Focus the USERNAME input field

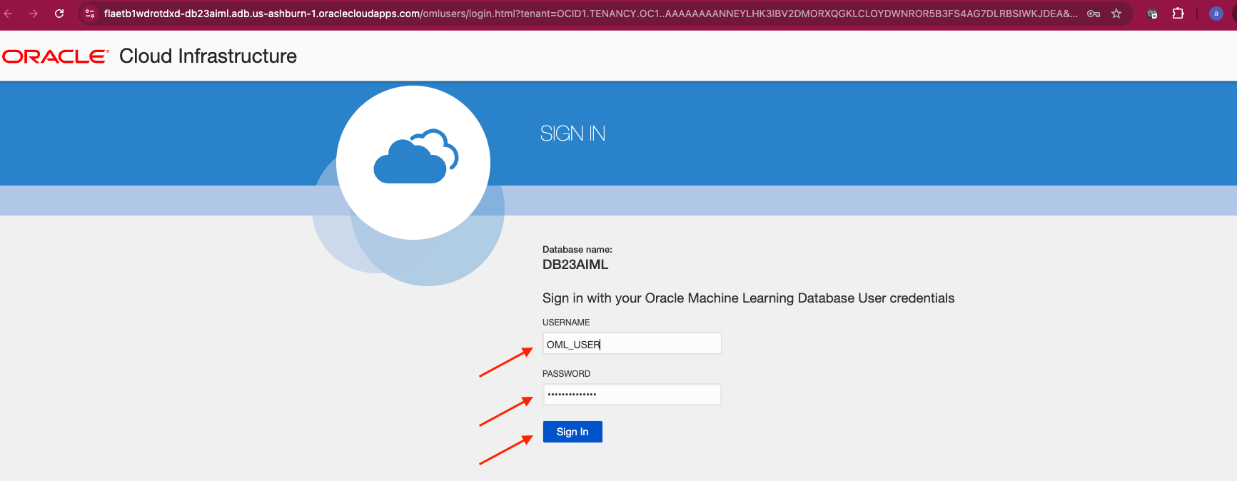pyautogui.click(x=632, y=344)
